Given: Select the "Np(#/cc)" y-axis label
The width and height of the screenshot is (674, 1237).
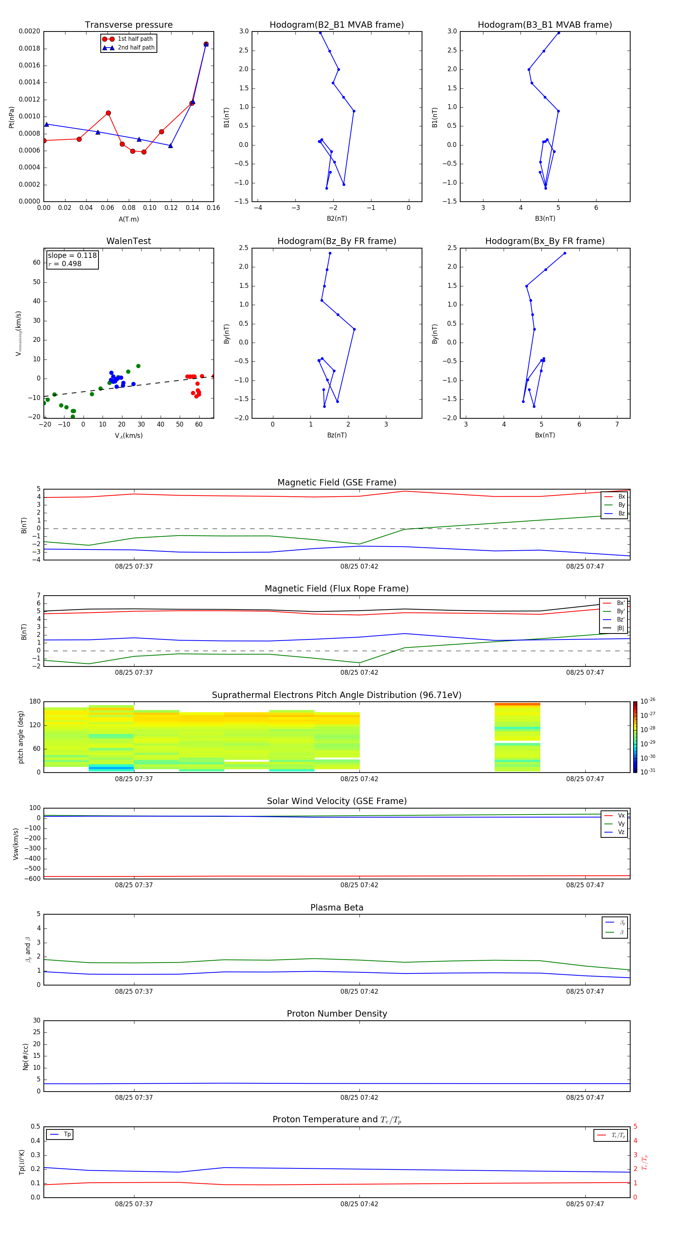Looking at the screenshot, I should (x=25, y=1056).
